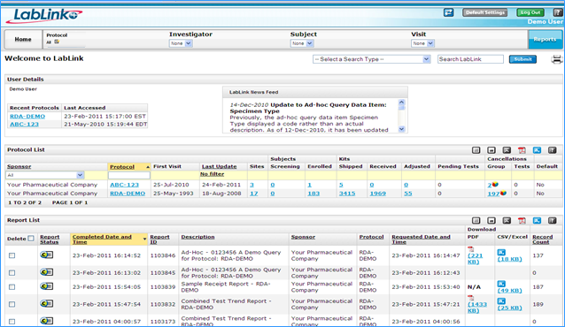
Task: Click status icon for report 1103832
Action: pyautogui.click(x=46, y=304)
